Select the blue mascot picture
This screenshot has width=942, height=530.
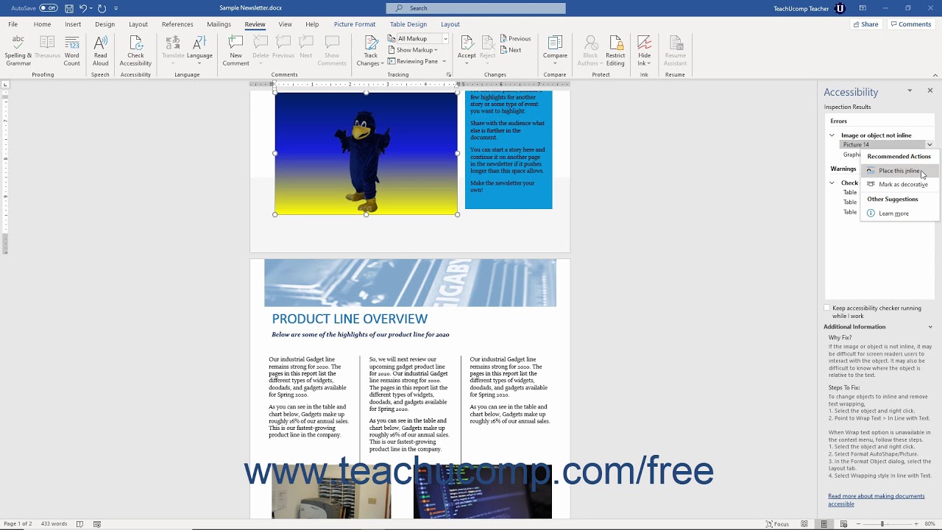click(366, 153)
